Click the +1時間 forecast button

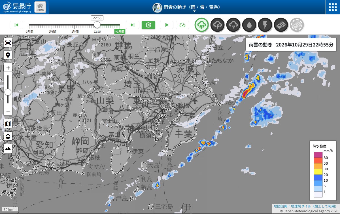pyautogui.click(x=120, y=31)
